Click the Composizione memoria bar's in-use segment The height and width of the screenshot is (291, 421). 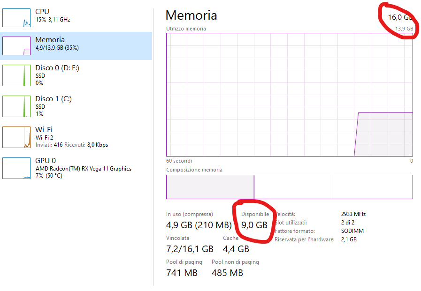point(210,187)
